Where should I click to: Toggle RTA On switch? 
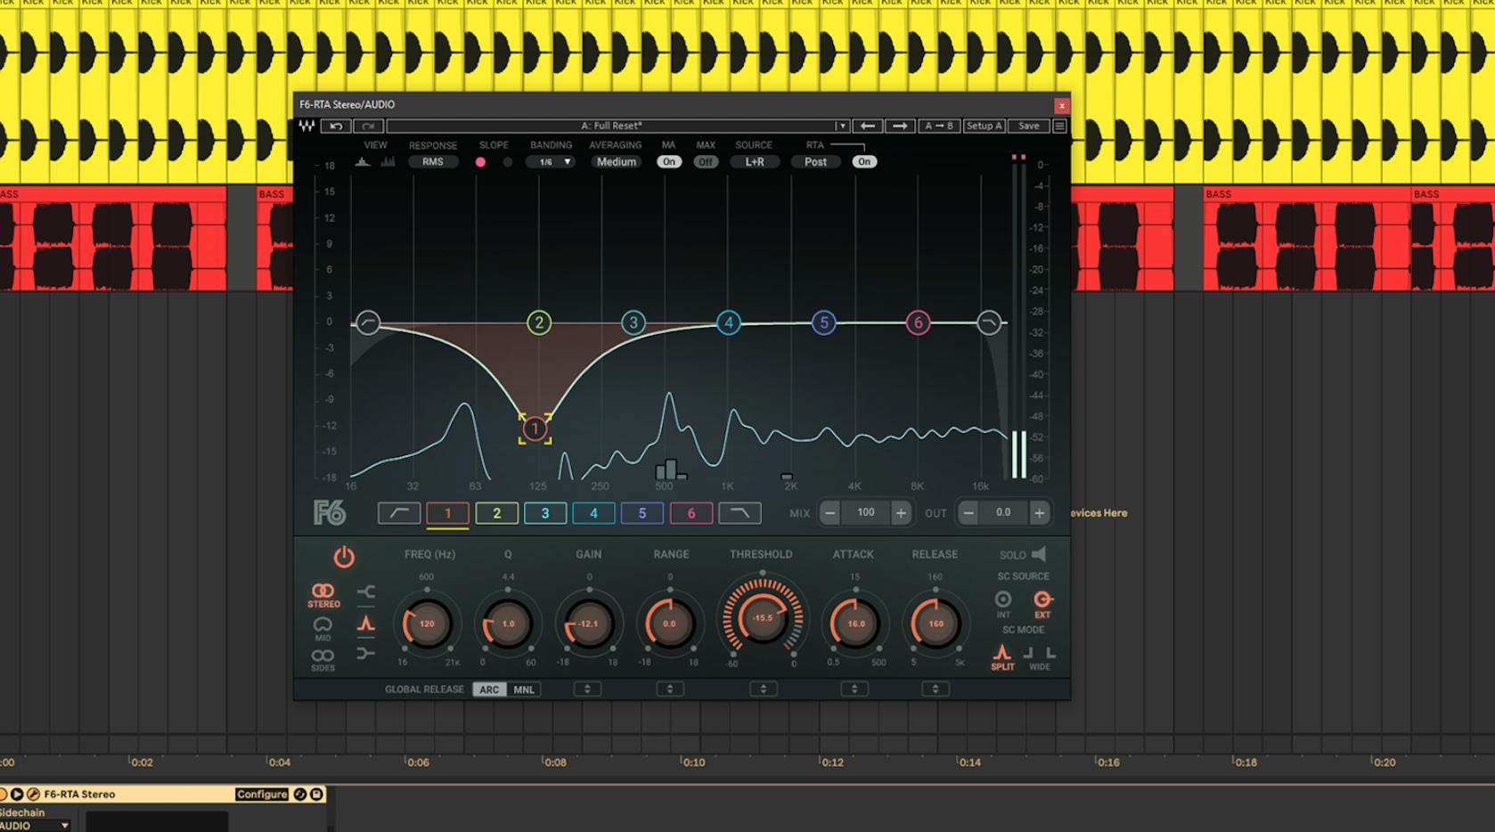click(x=864, y=162)
